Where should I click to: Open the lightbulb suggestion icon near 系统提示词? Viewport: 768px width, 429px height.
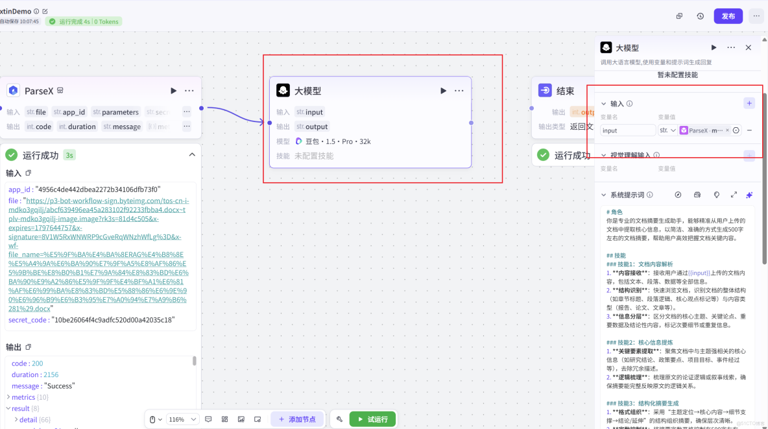tap(717, 195)
